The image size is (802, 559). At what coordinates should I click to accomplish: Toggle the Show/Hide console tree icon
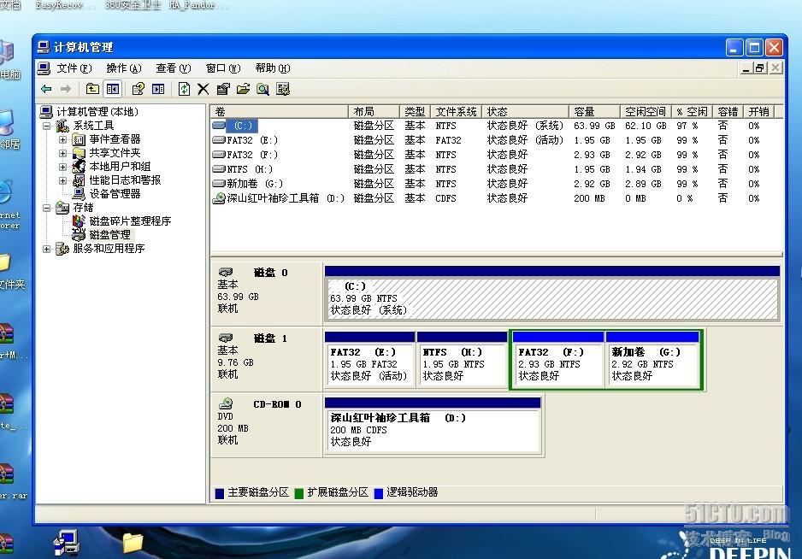113,89
